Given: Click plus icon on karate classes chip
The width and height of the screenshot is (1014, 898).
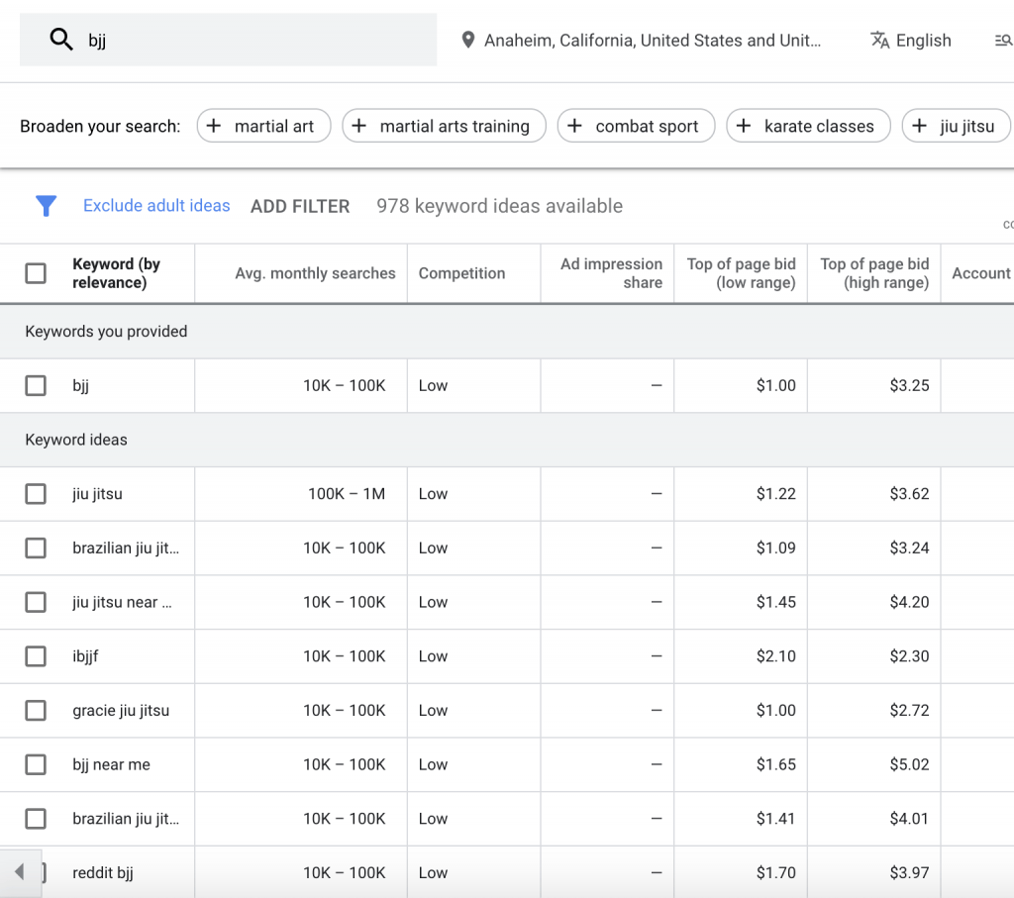Looking at the screenshot, I should 745,126.
